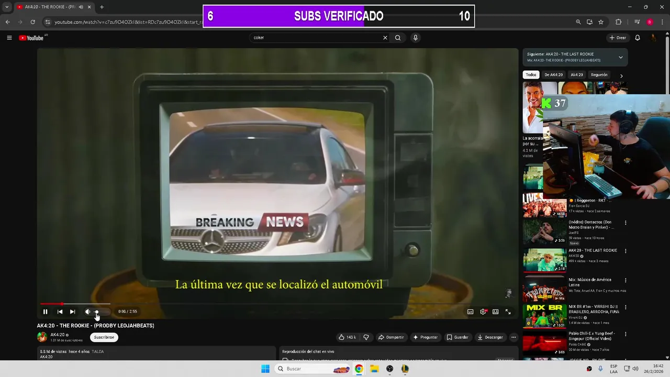Mute the video with the speaker icon
This screenshot has width=670, height=377.
(x=87, y=312)
